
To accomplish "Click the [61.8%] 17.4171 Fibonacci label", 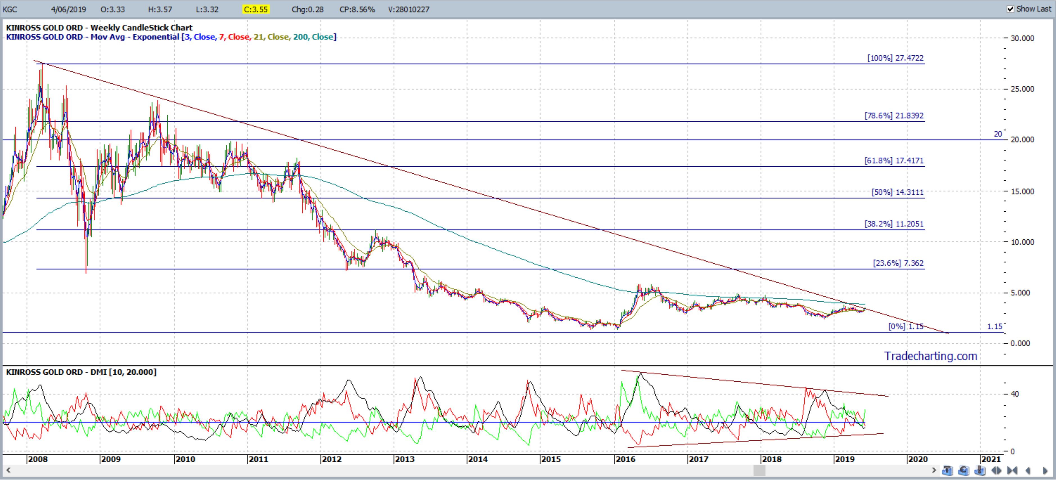I will point(894,160).
